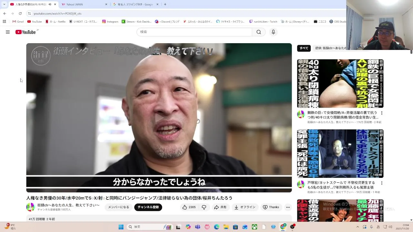Close the Yahoo! JAPAN tab

coord(106,5)
